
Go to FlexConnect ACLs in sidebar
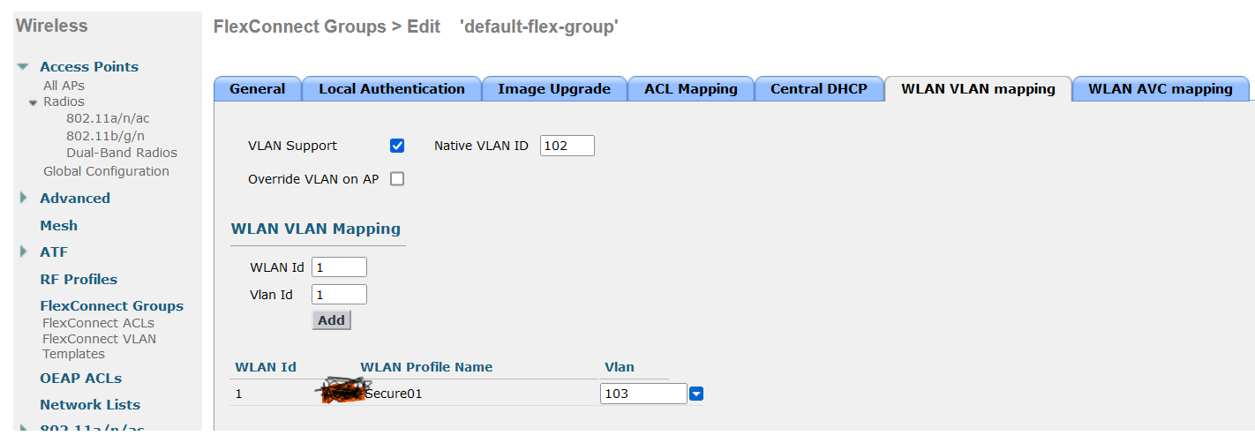tap(98, 323)
